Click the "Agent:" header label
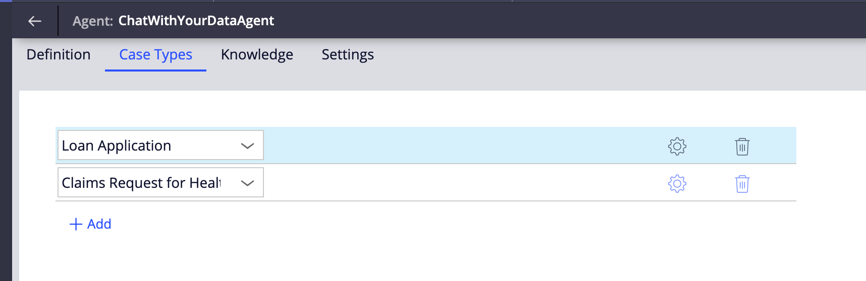 pyautogui.click(x=92, y=21)
